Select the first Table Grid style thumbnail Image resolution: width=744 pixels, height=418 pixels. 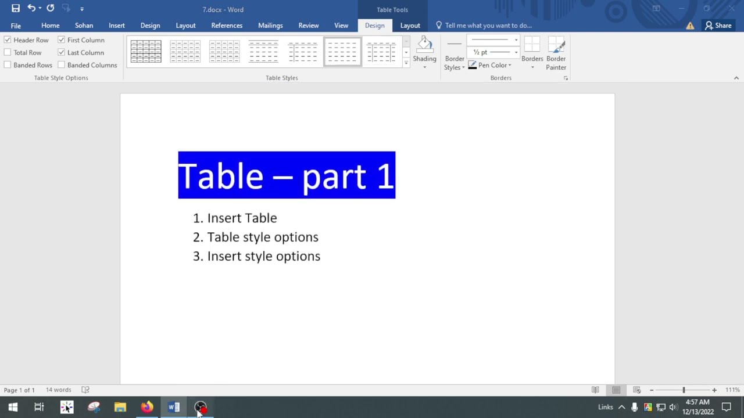coord(146,52)
